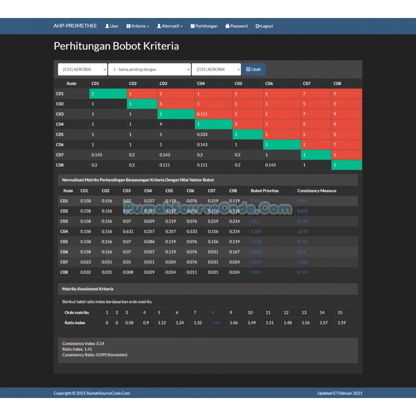Open the second [C01] AEROBIK criteria dropdown
The image size is (416, 416).
point(216,69)
